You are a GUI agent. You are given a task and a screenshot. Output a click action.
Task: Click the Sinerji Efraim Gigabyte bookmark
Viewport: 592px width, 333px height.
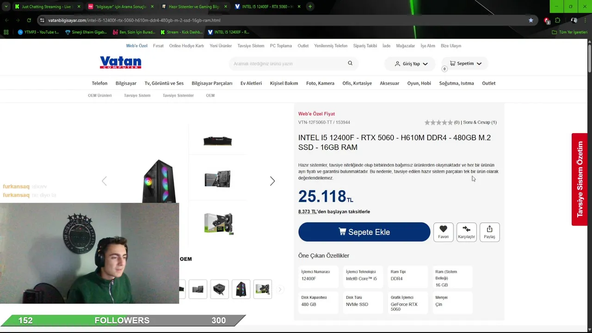click(x=86, y=32)
